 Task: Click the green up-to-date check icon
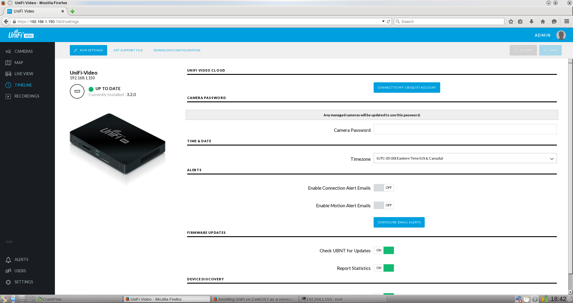click(x=91, y=89)
